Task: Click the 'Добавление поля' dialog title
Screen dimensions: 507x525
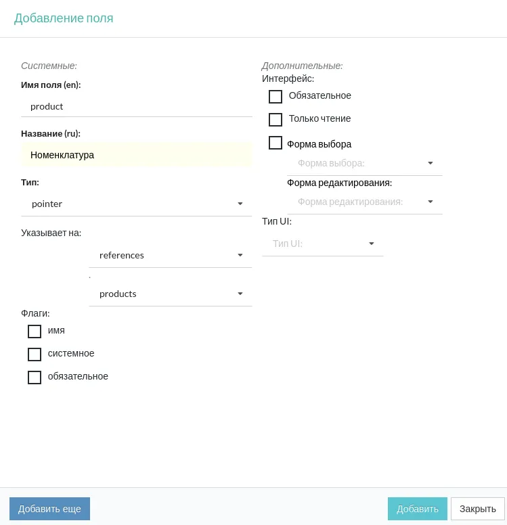Action: (64, 18)
